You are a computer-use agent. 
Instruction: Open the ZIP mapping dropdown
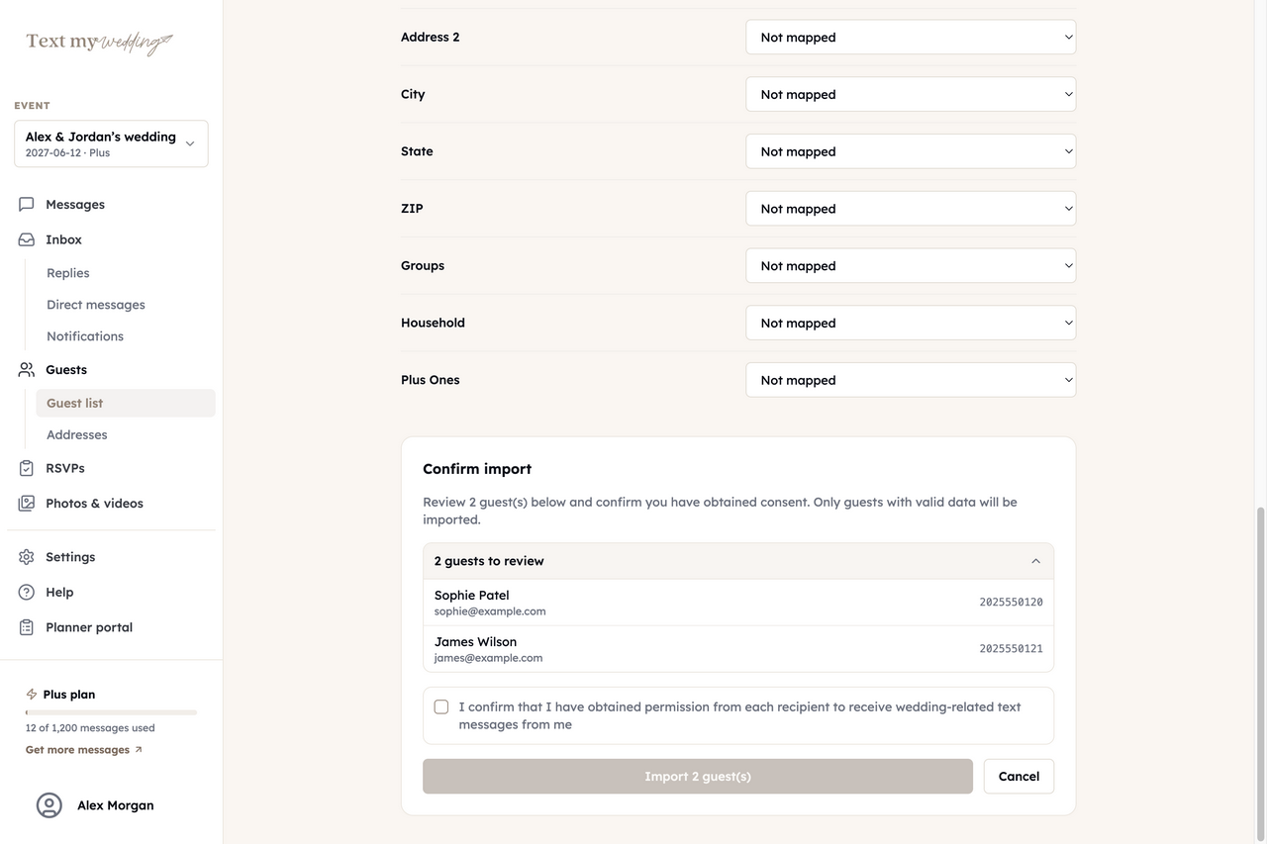coord(911,209)
